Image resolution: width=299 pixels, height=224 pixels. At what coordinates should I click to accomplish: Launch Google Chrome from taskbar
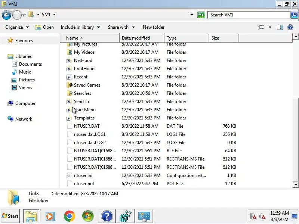(x=70, y=216)
